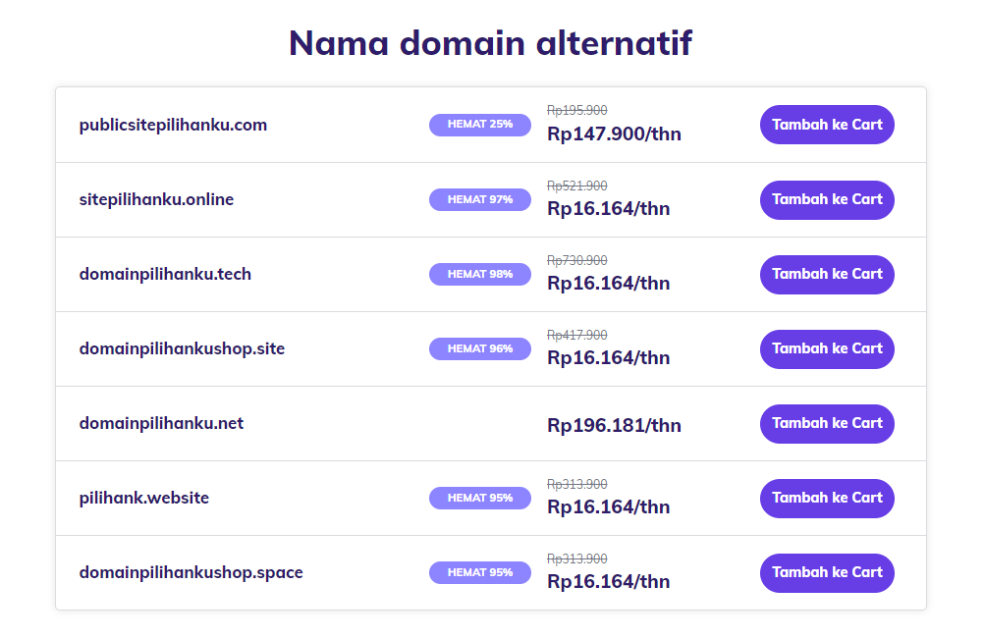Add pilihank.website to cart

(826, 498)
